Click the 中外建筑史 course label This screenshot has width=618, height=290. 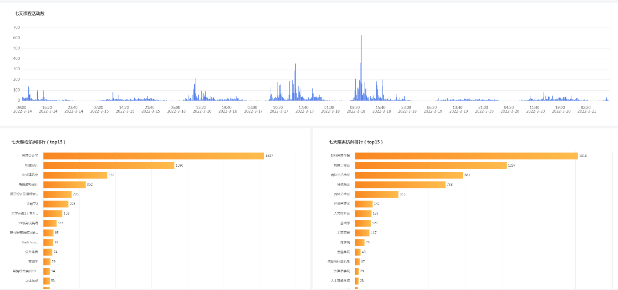click(x=30, y=175)
